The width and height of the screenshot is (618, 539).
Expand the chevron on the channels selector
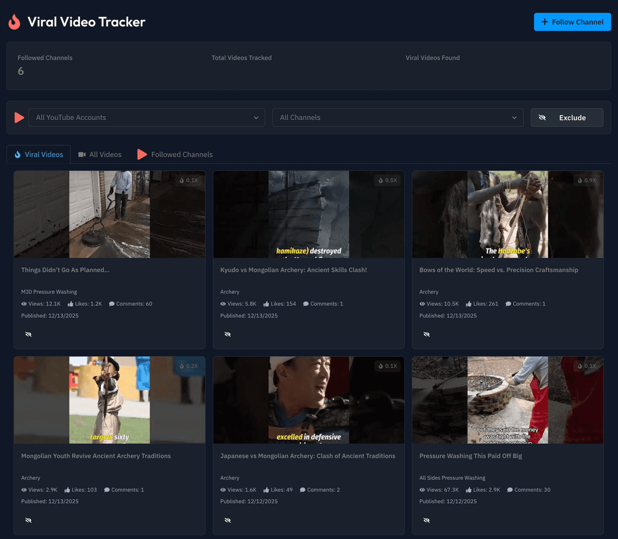pyautogui.click(x=514, y=118)
